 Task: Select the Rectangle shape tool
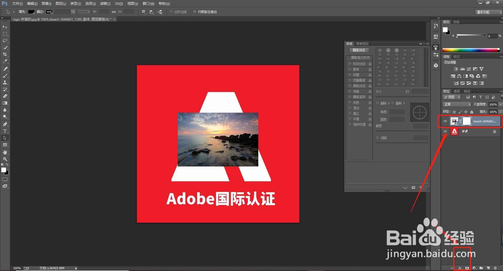(x=5, y=145)
